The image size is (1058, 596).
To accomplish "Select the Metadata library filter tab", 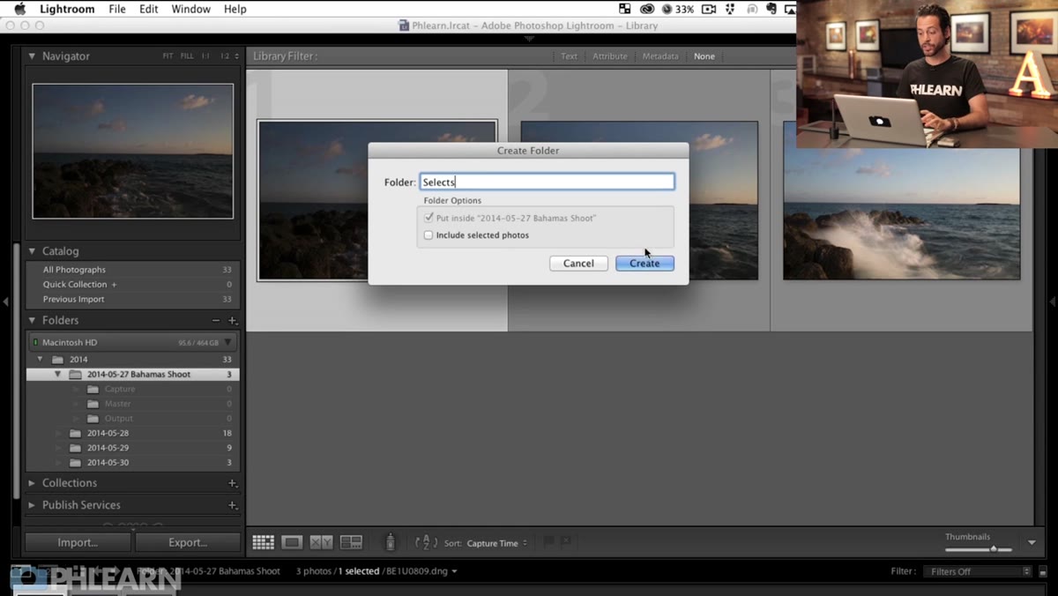I will coord(660,56).
